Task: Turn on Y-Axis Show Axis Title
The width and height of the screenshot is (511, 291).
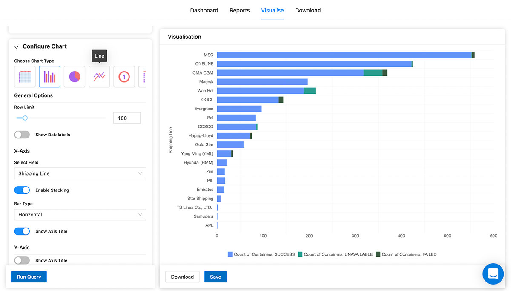Action: 22,260
